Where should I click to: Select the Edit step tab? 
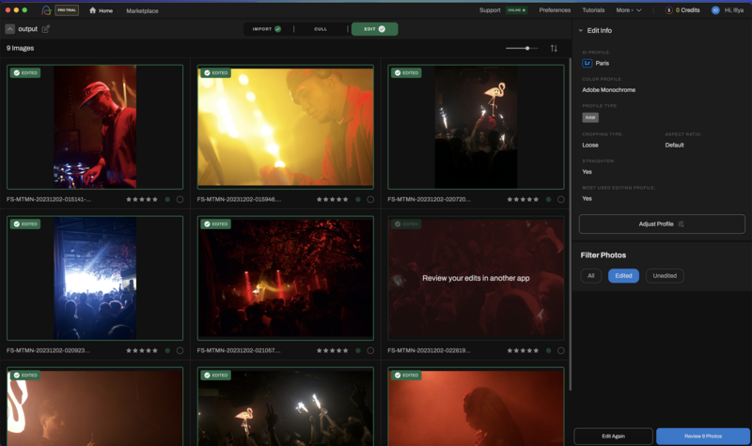pos(374,29)
